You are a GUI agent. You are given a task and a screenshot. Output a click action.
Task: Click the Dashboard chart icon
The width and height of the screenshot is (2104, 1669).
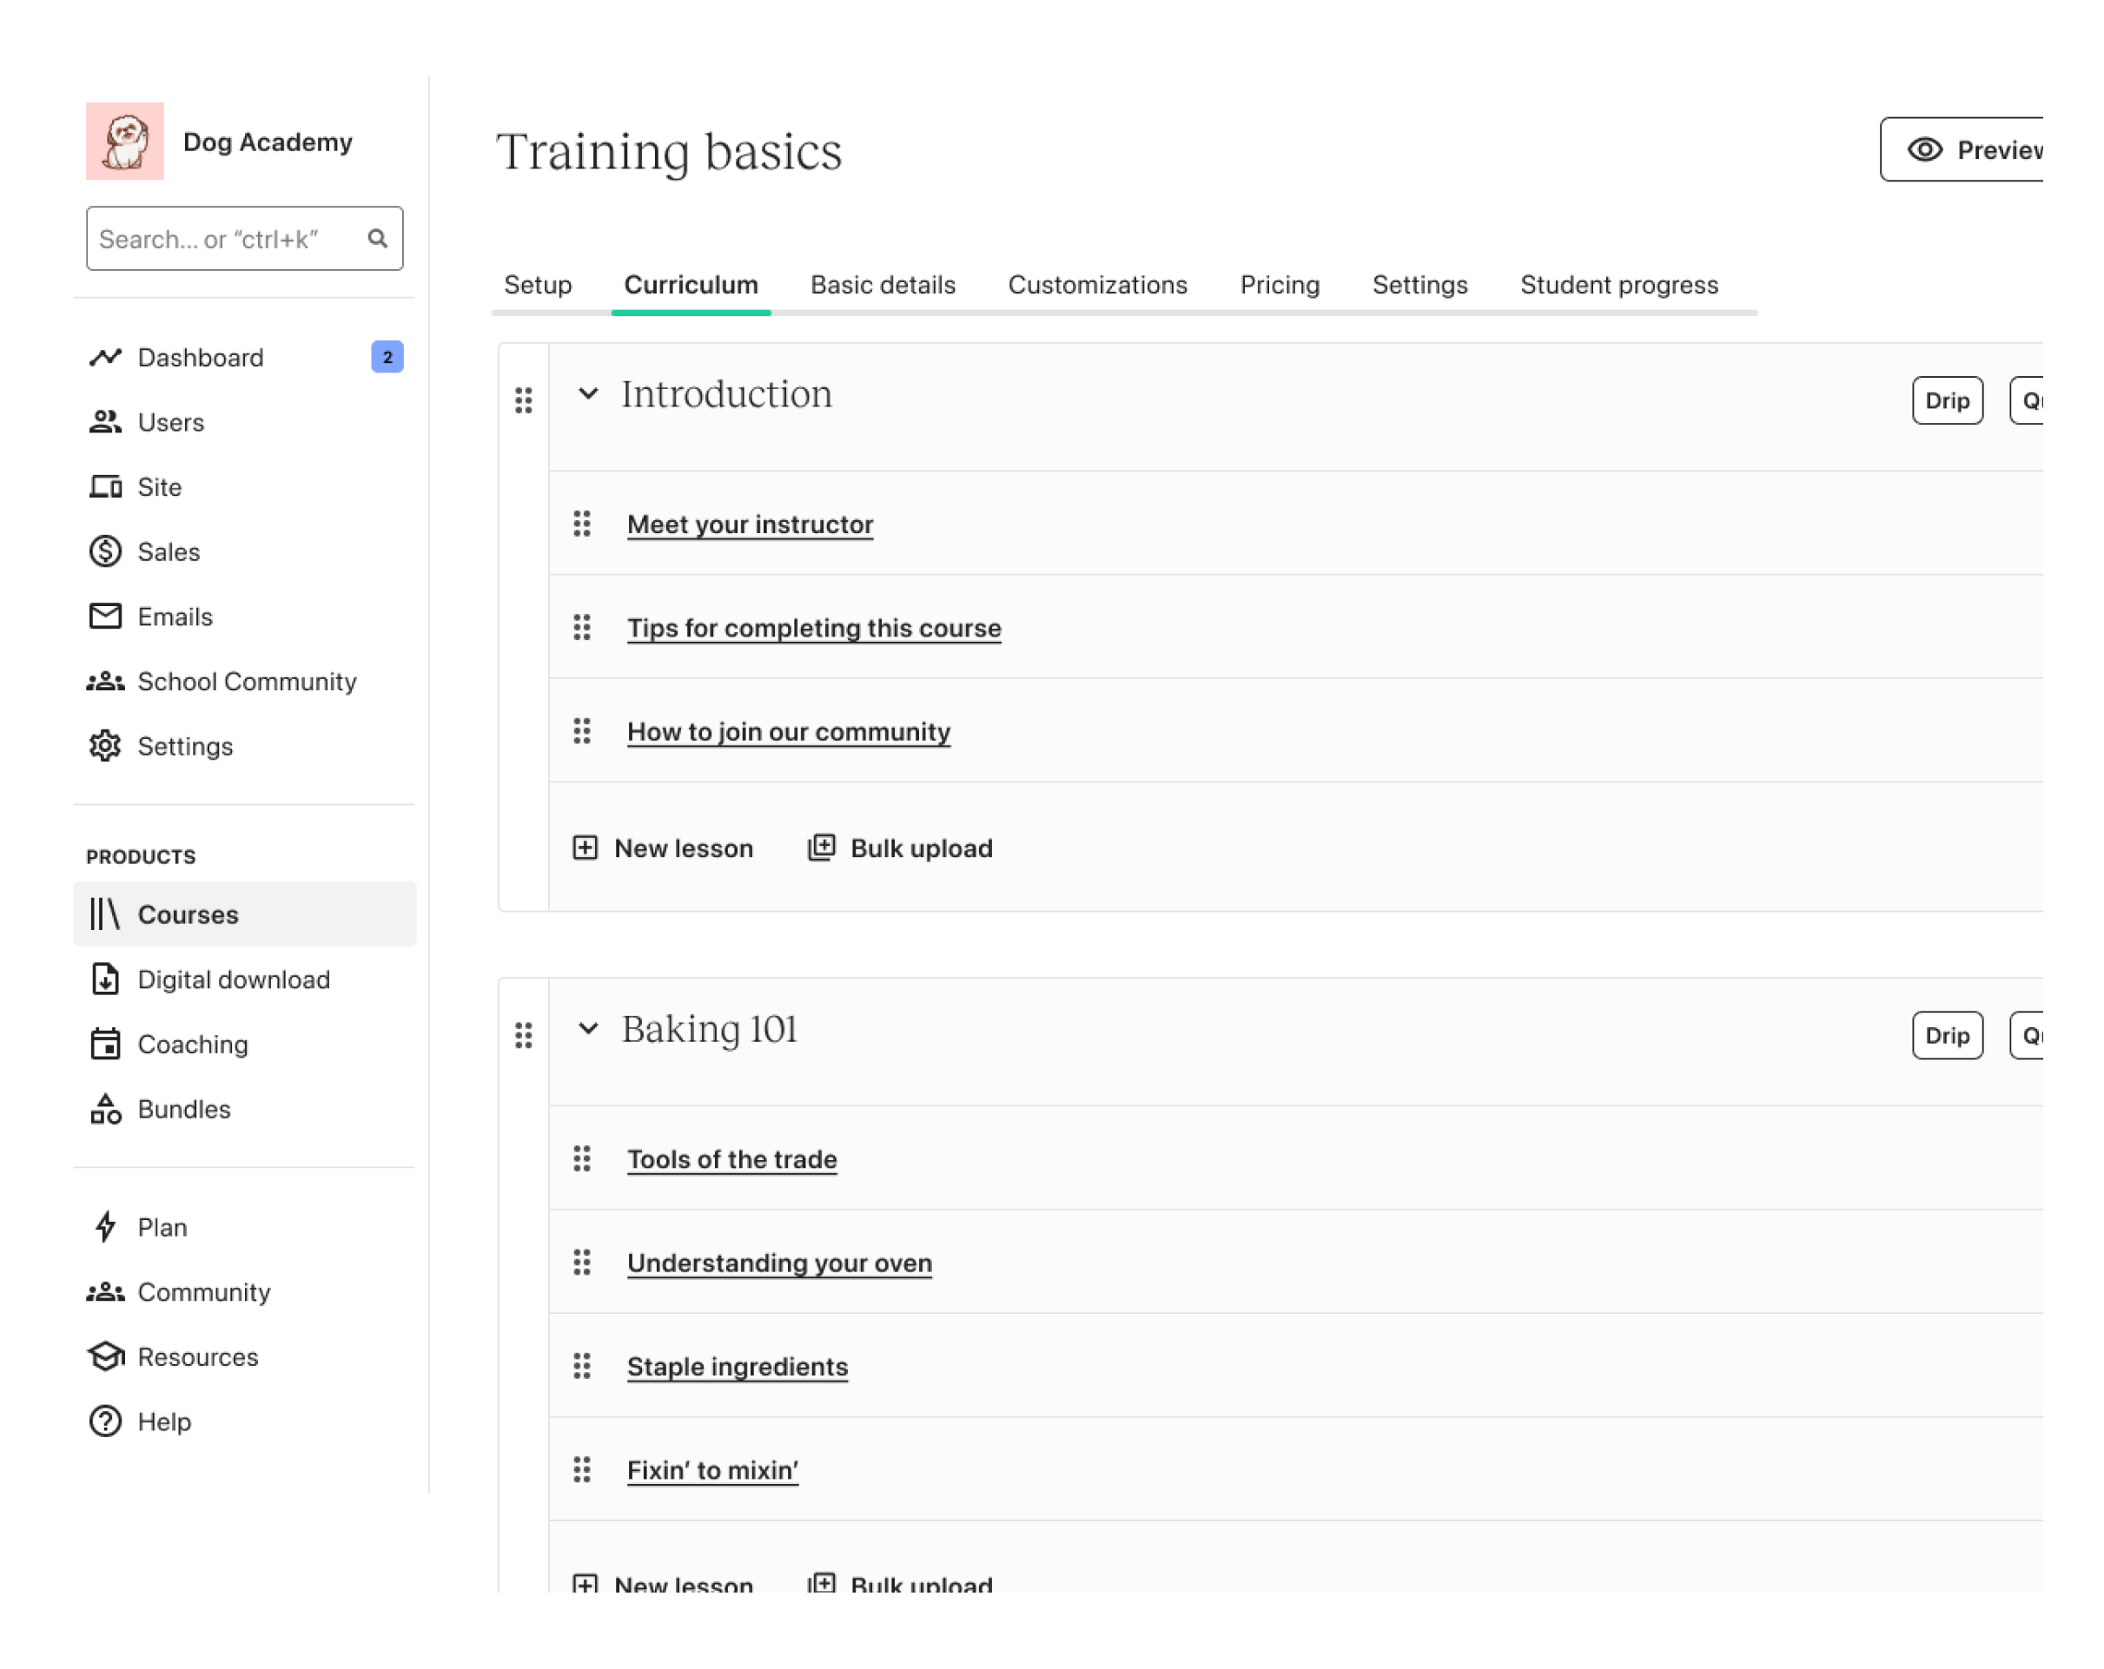[x=105, y=358]
